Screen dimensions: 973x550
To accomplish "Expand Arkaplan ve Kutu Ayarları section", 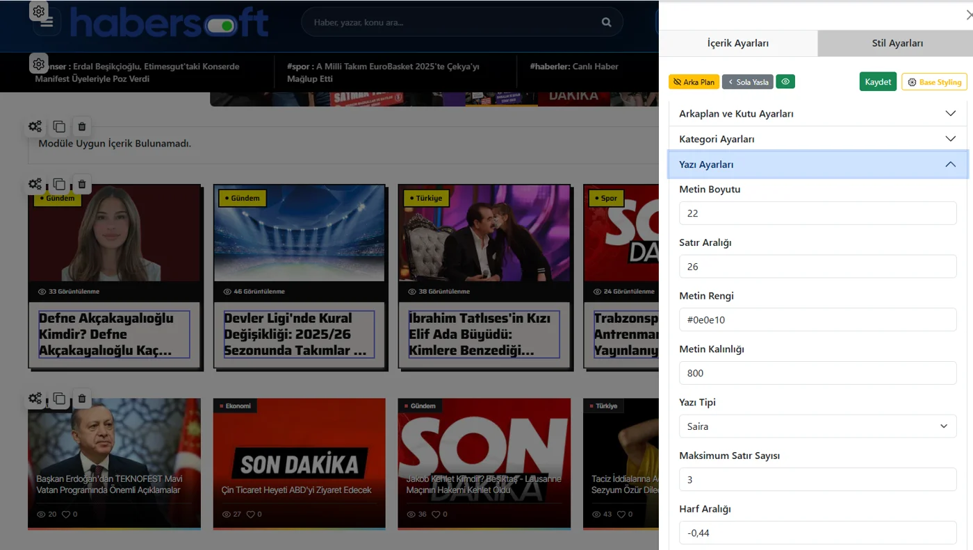I will 818,113.
